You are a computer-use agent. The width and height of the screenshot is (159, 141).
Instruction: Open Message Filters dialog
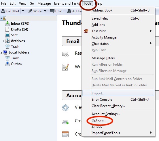(118, 58)
